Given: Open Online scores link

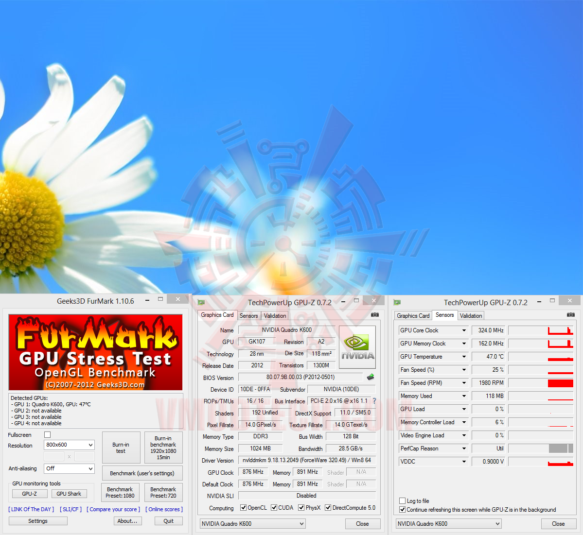Looking at the screenshot, I should point(164,509).
